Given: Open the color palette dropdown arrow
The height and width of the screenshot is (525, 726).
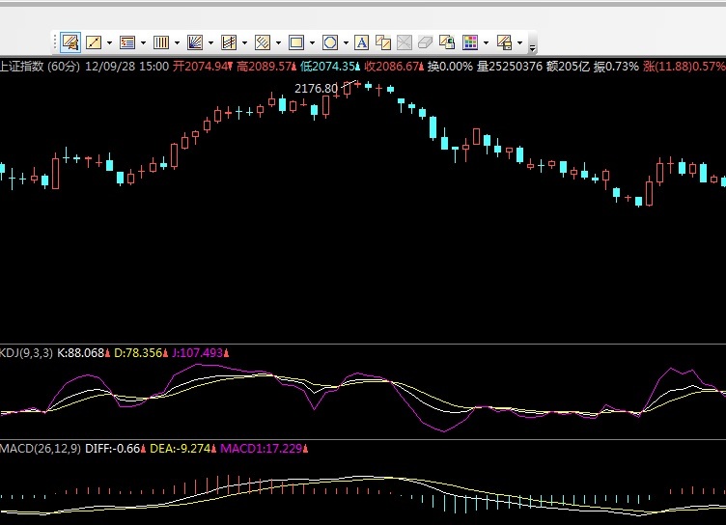Looking at the screenshot, I should point(486,42).
